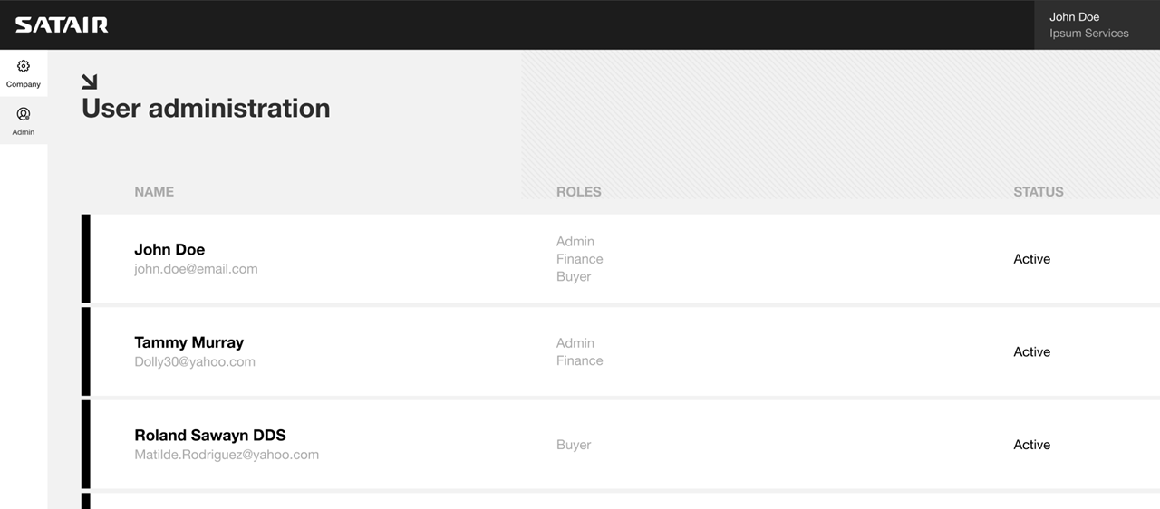Open Tammy Murray's user entry
This screenshot has width=1160, height=509.
(621, 351)
